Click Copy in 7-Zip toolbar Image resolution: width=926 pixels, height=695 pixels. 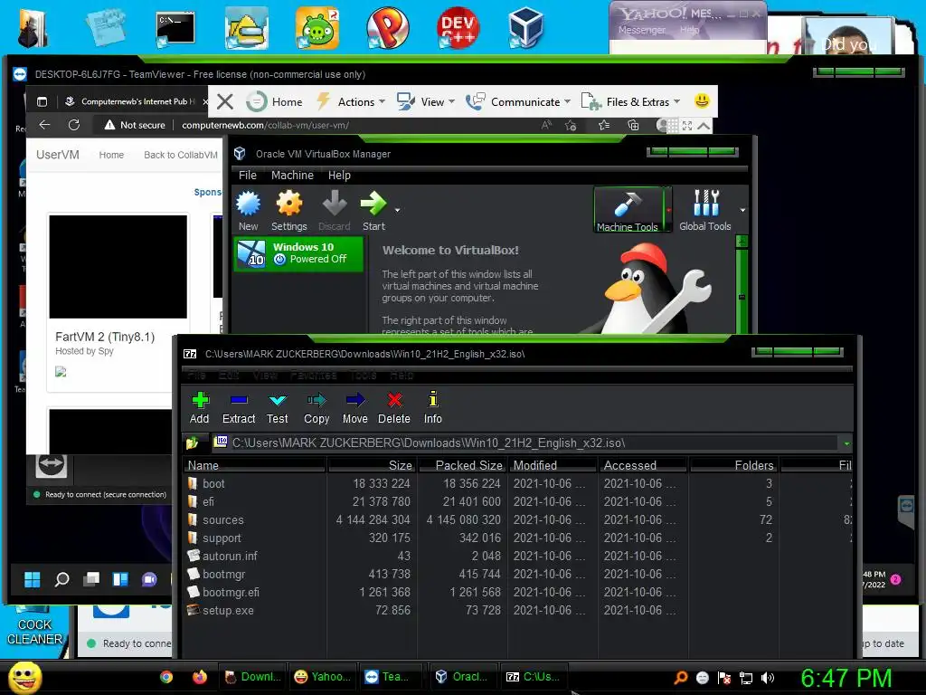[x=317, y=408]
